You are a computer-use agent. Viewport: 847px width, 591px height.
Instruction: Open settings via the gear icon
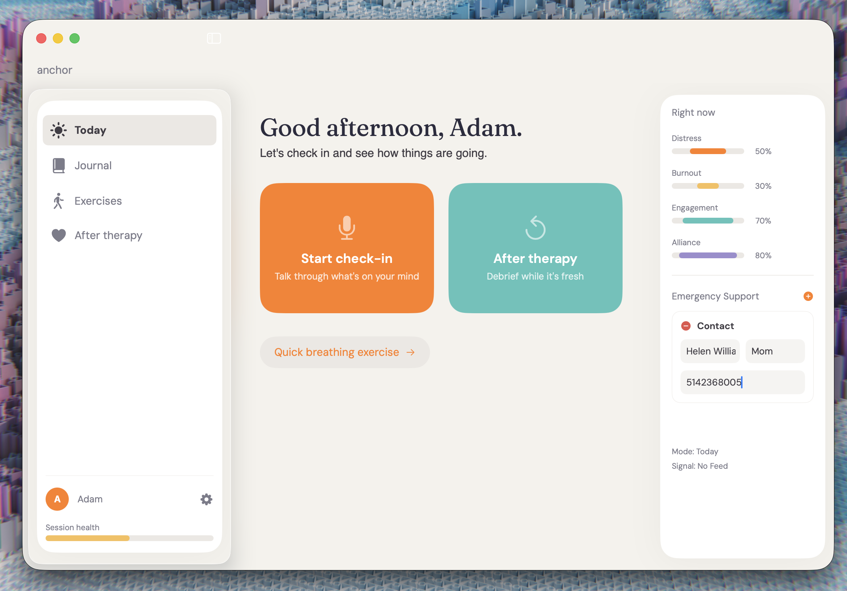coord(206,499)
